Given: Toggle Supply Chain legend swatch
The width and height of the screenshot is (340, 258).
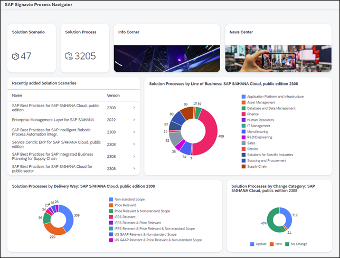Looking at the screenshot, I should tap(243, 166).
